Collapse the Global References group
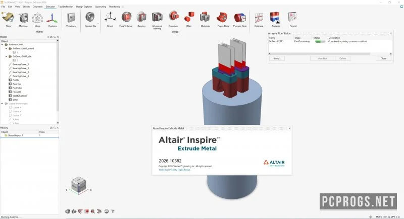 tap(3, 104)
